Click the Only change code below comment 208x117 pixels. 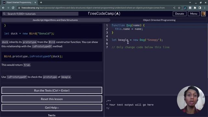(140, 47)
